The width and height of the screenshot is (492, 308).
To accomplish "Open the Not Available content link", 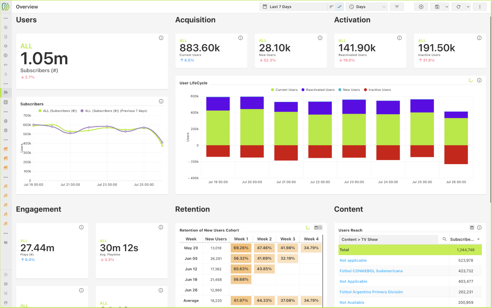I will 352,302.
